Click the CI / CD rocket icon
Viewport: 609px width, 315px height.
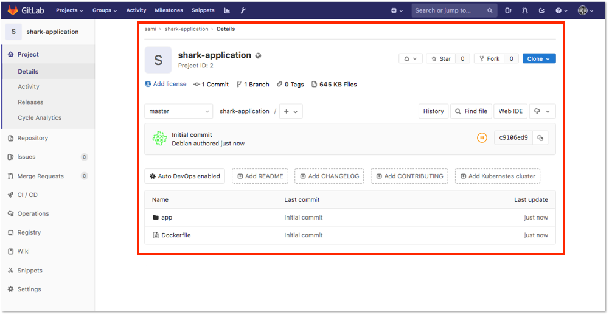pyautogui.click(x=10, y=195)
